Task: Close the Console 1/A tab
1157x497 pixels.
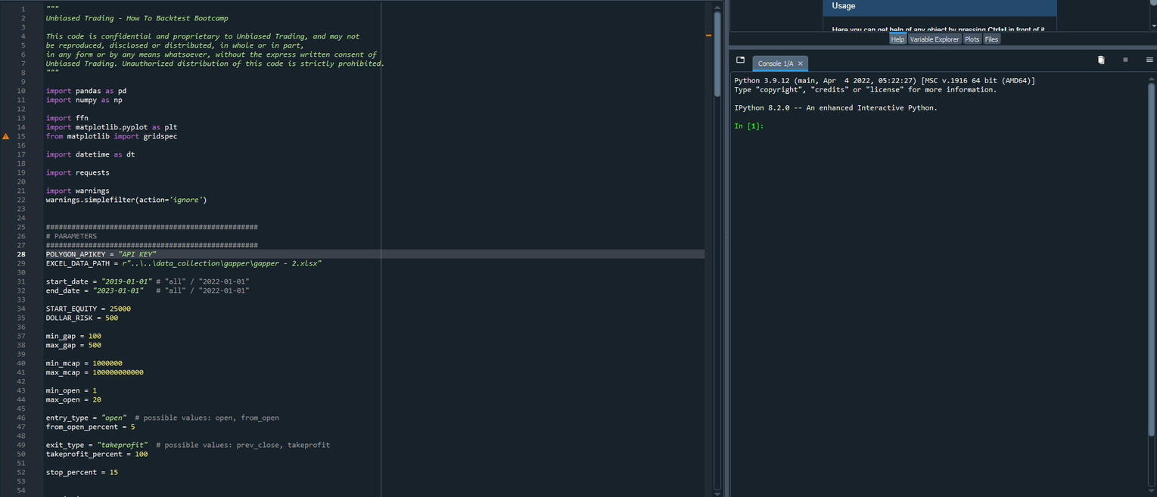Action: (800, 64)
